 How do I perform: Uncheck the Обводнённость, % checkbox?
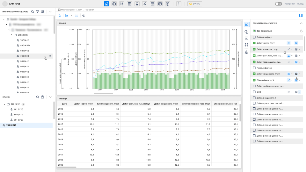coord(254,80)
